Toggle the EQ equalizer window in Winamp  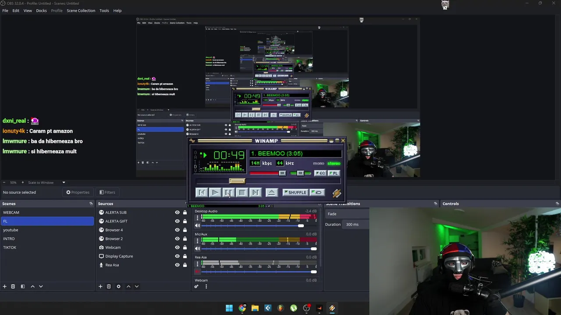[320, 173]
